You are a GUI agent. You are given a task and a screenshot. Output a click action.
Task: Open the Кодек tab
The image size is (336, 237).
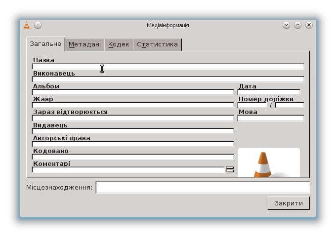119,44
